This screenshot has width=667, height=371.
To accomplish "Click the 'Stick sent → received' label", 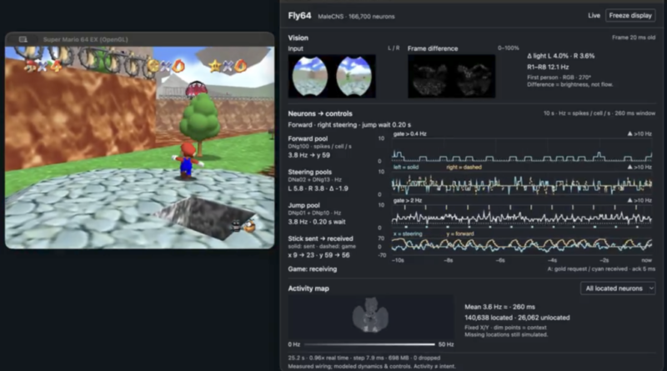I will (x=320, y=238).
